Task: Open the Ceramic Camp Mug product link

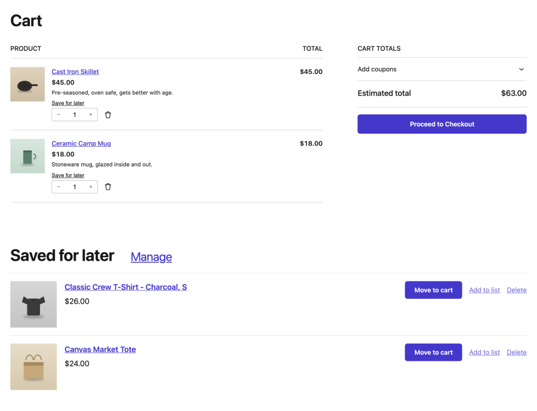Action: pyautogui.click(x=81, y=144)
